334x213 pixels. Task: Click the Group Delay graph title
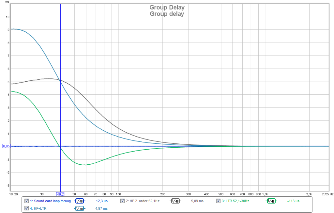167,8
